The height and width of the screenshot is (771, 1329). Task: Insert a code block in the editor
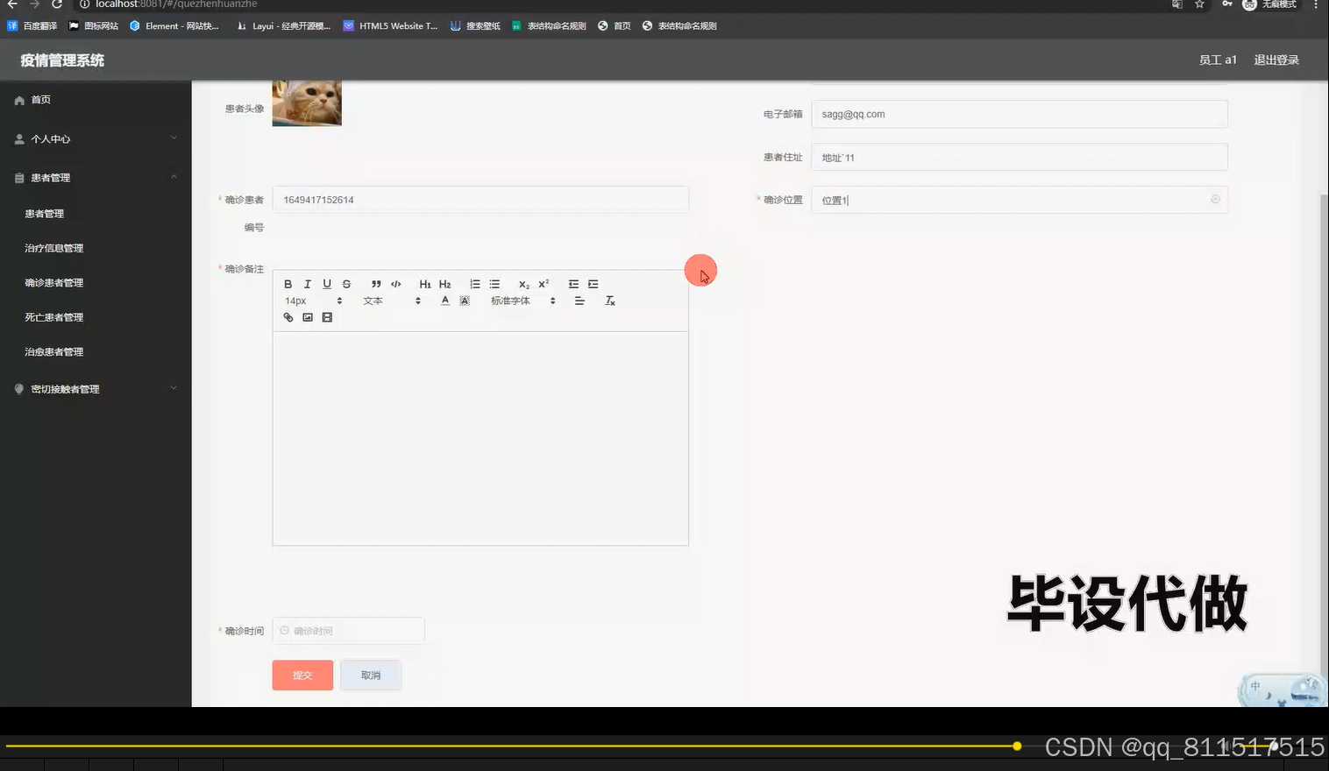point(395,284)
